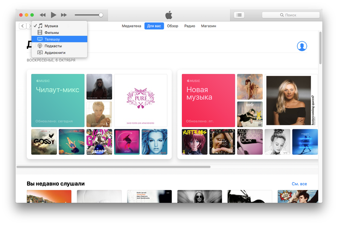Click the play button in the toolbar

tap(53, 15)
